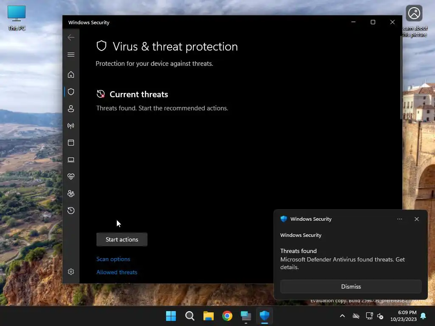Viewport: 435px width, 326px height.
Task: Click the Virus & threat protection shield header icon
Action: (x=102, y=46)
